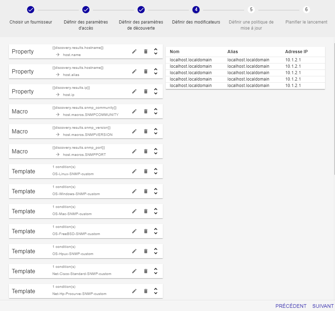This screenshot has width=335, height=311.
Task: Select the OS-Linux-SNMP-custom template card text
Action: click(x=73, y=174)
